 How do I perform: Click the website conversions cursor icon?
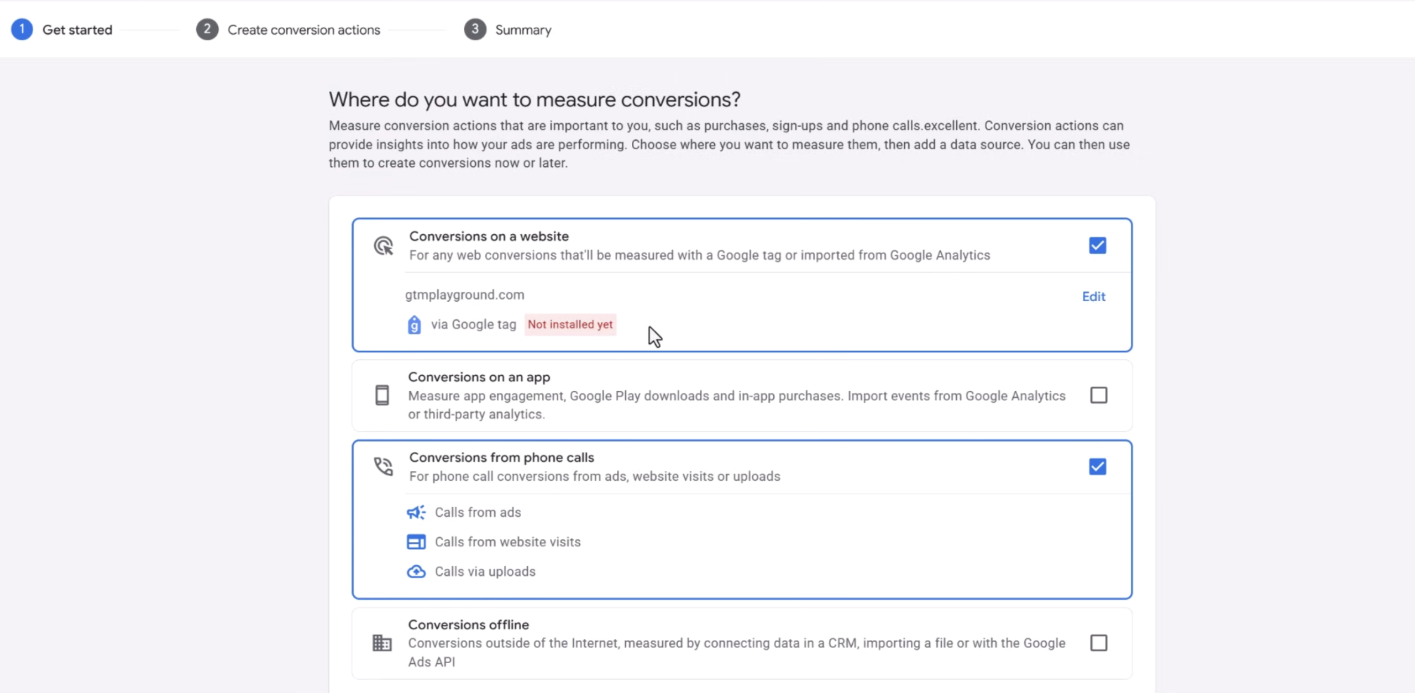383,245
